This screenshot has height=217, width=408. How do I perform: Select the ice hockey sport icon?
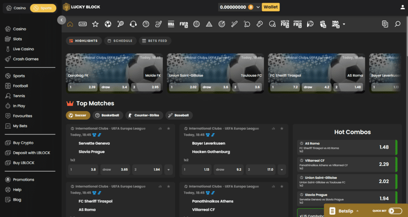click(x=159, y=24)
